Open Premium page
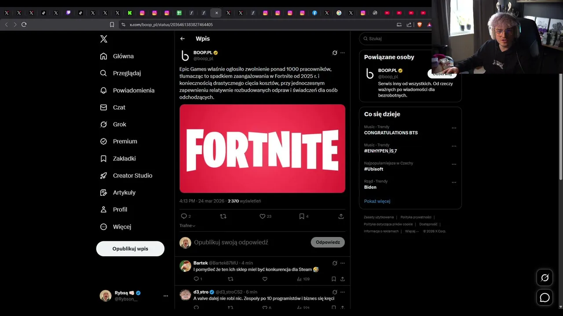The width and height of the screenshot is (563, 316). [118, 141]
